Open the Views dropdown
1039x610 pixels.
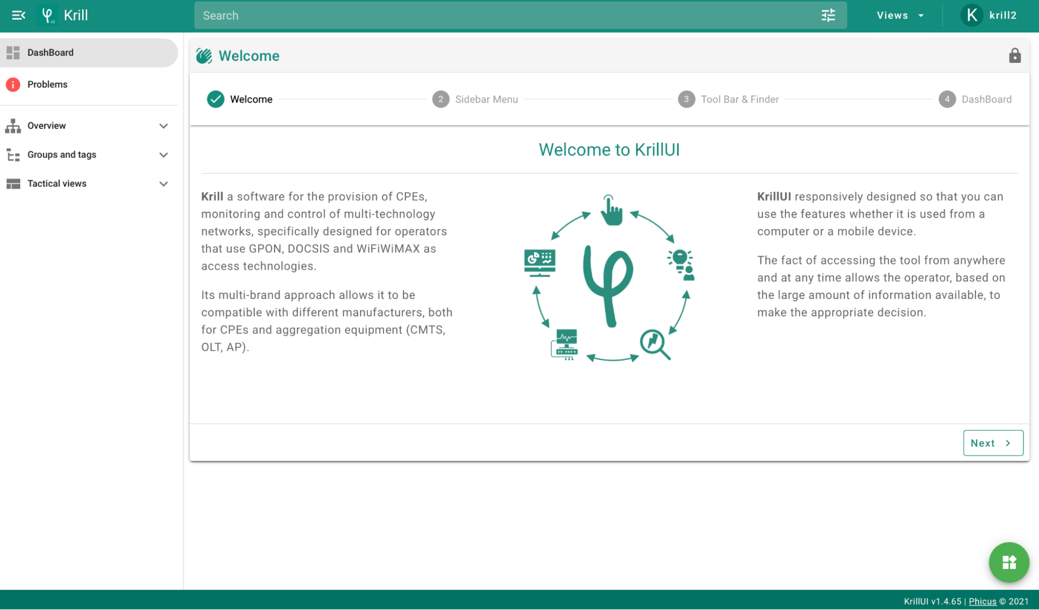coord(900,16)
